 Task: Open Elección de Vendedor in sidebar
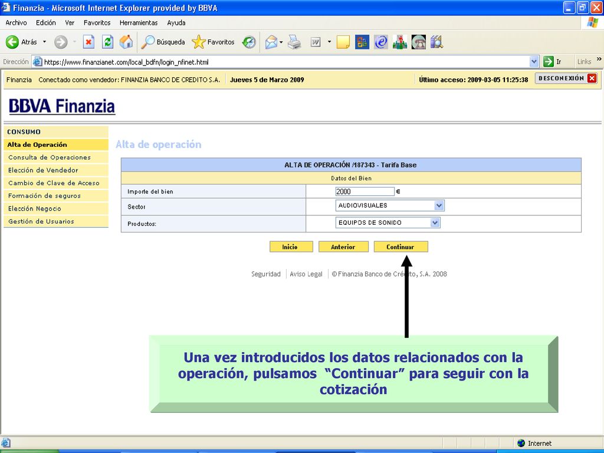[56, 170]
